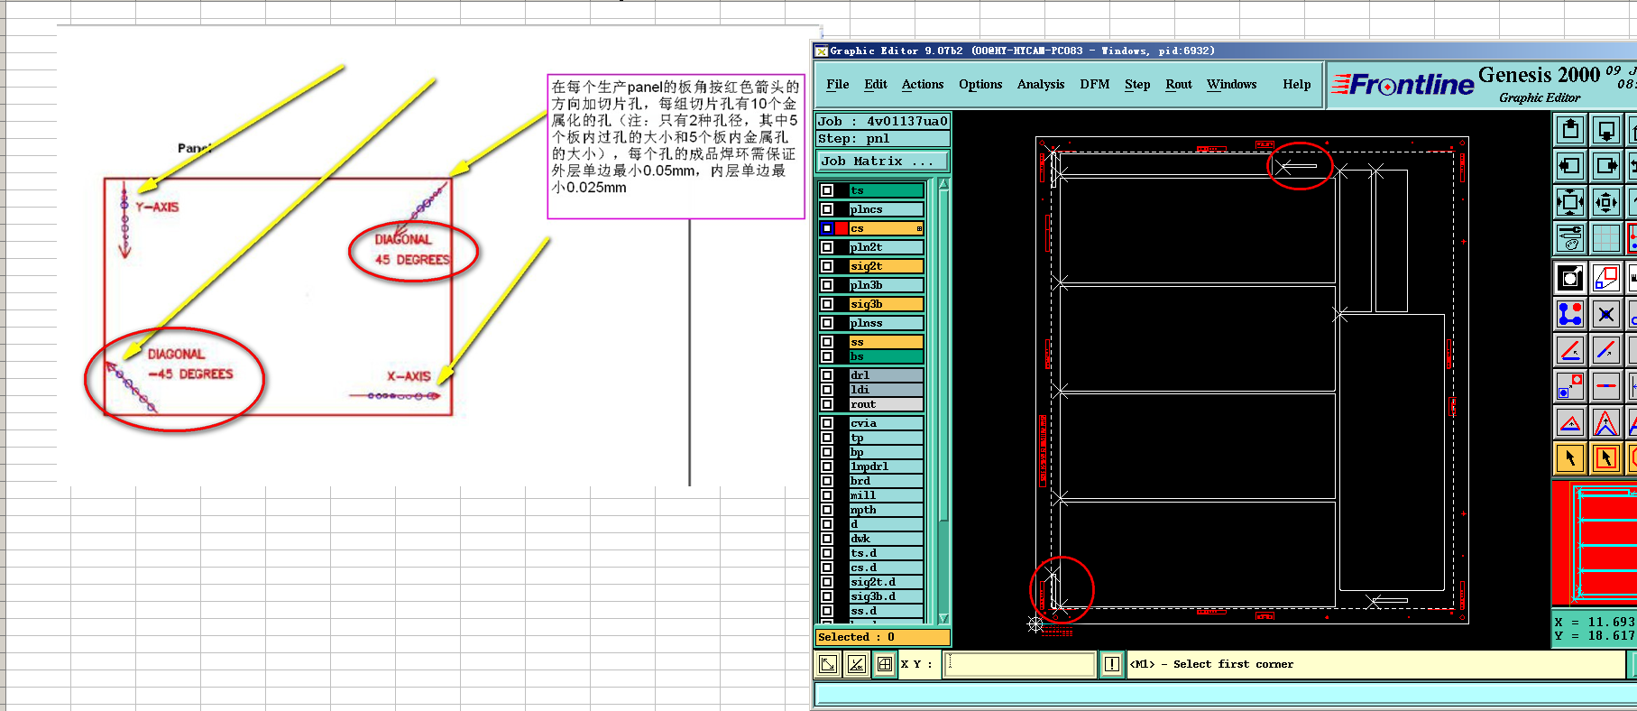1637x711 pixels.
Task: Click the blue connected-nodes tool icon
Action: pyautogui.click(x=1570, y=314)
